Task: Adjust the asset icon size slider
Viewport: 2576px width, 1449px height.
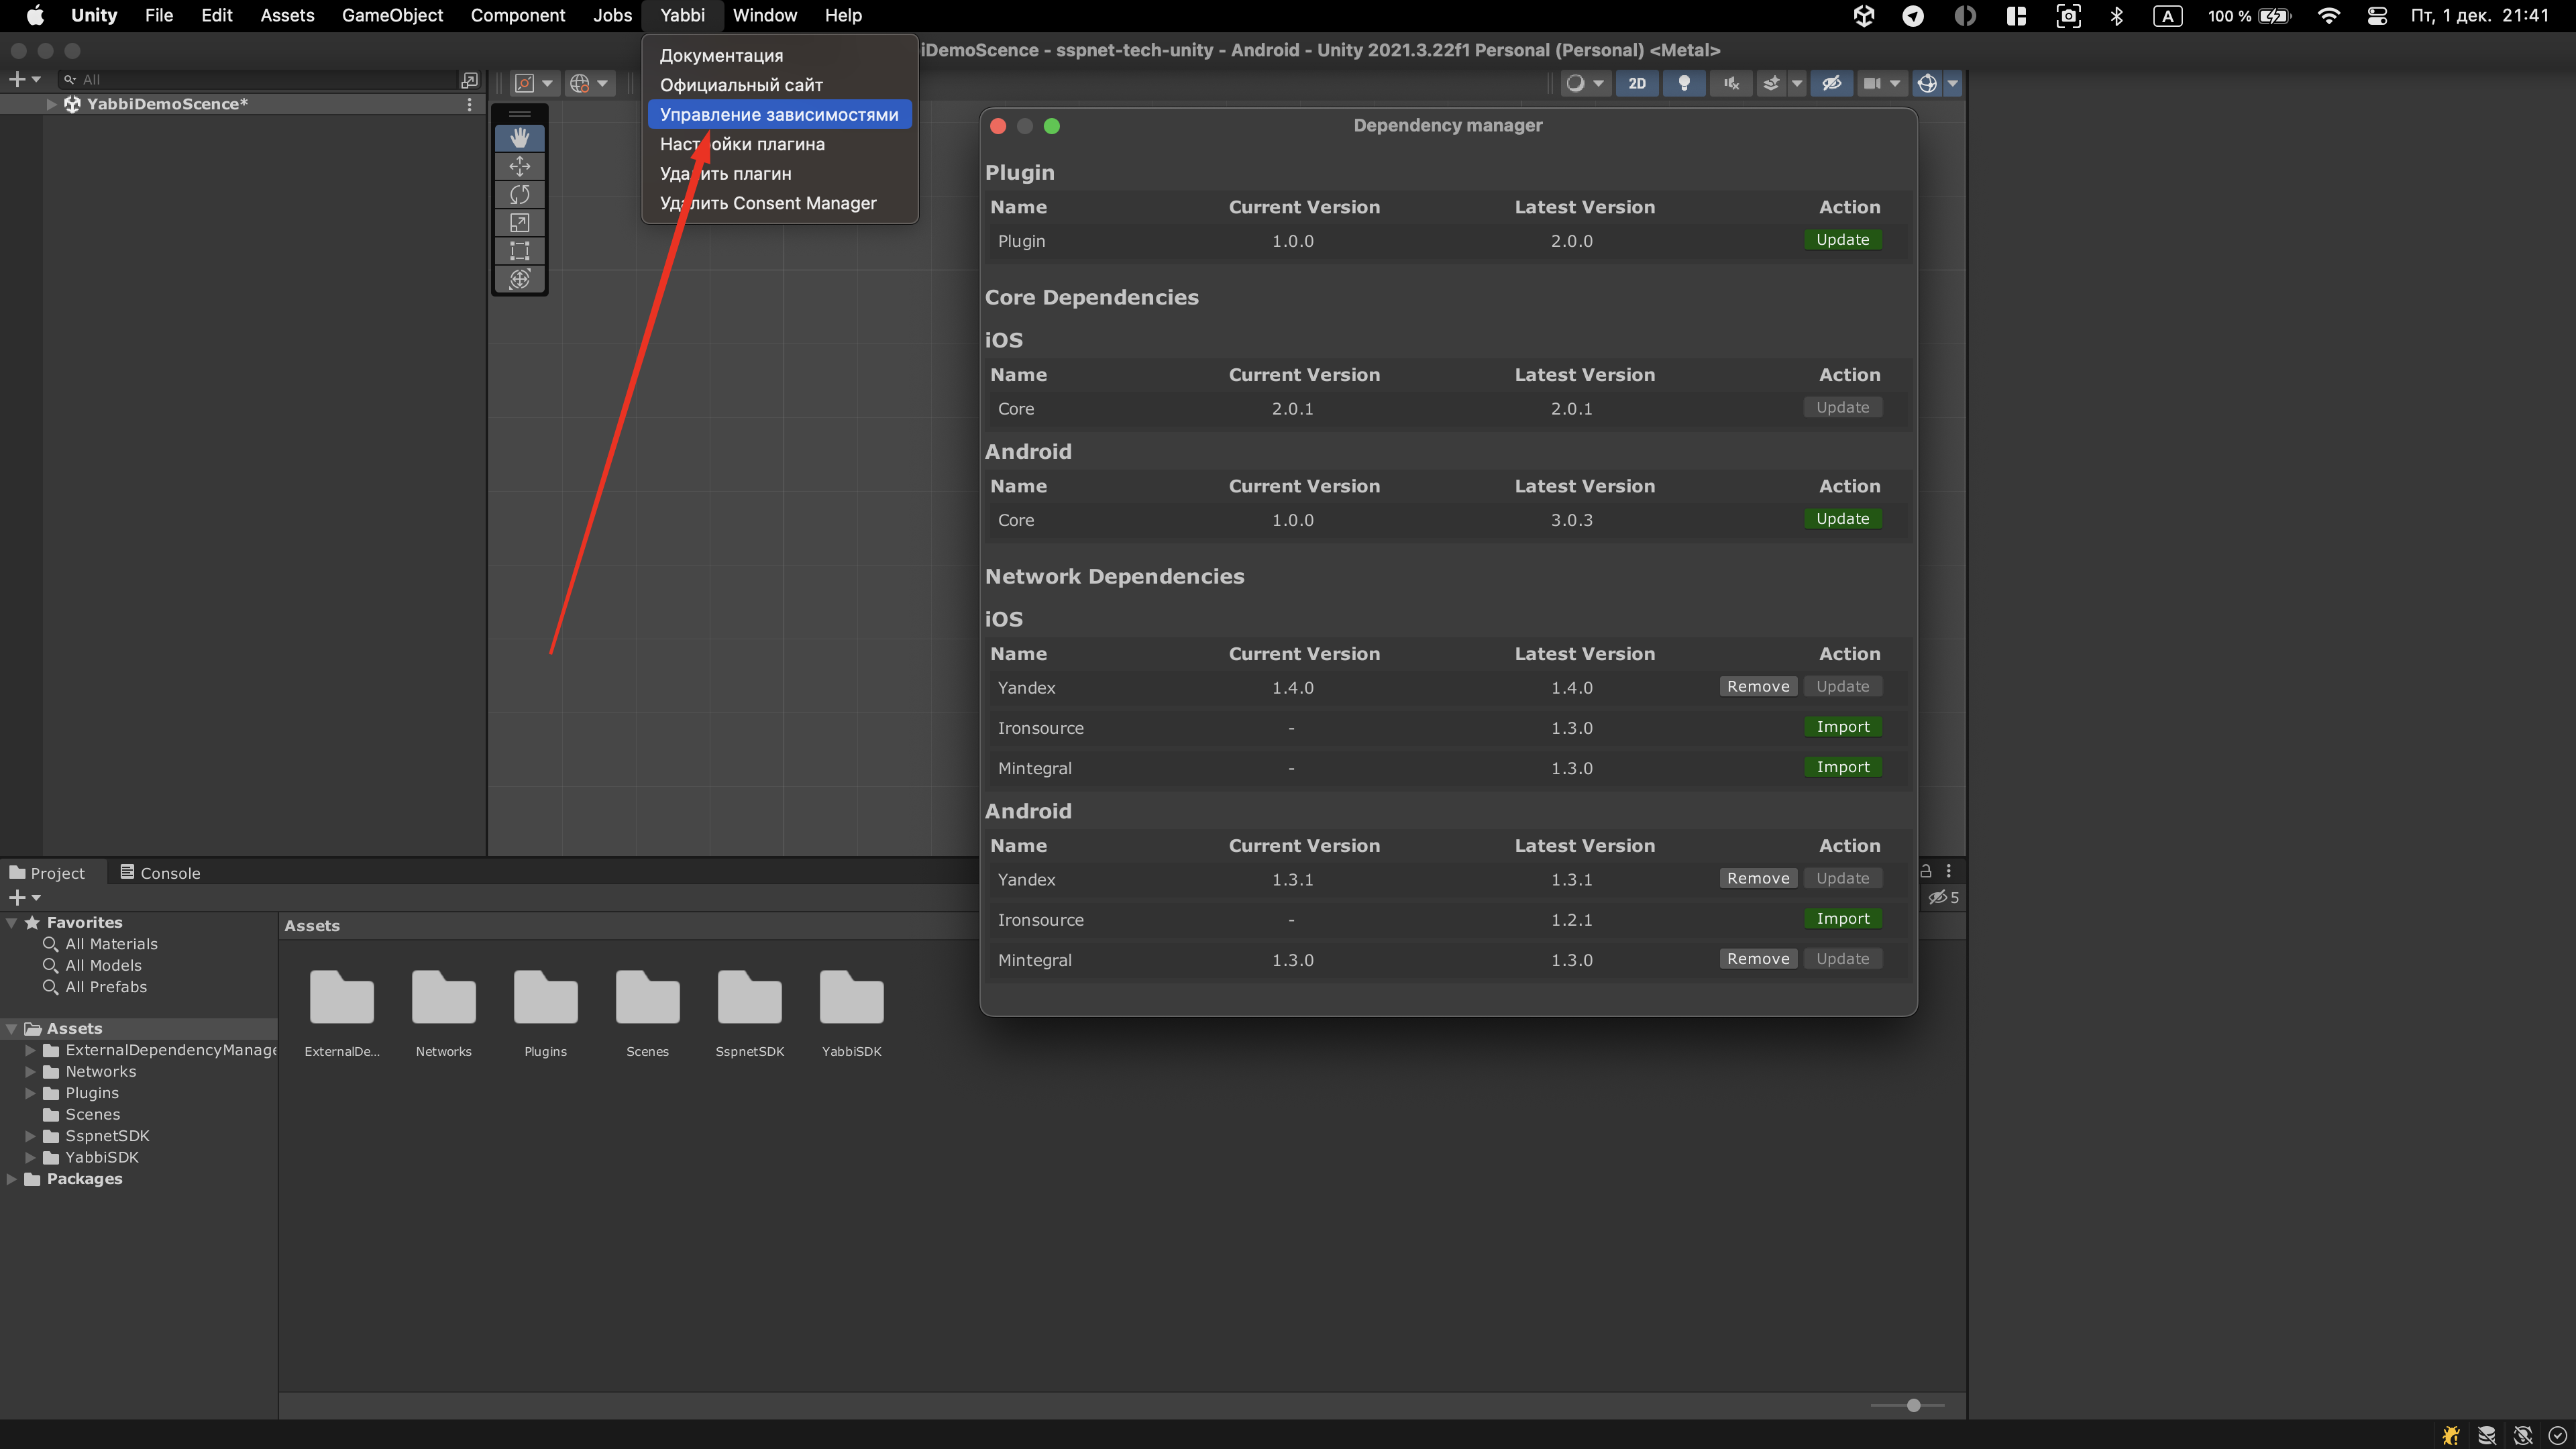Action: point(1913,1405)
